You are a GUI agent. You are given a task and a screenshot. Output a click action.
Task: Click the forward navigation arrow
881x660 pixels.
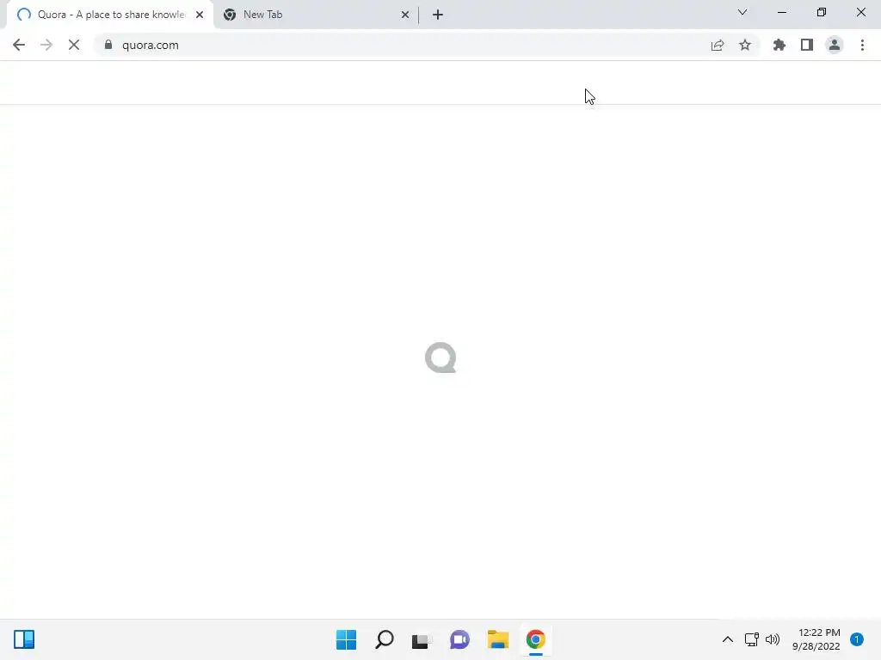(46, 45)
